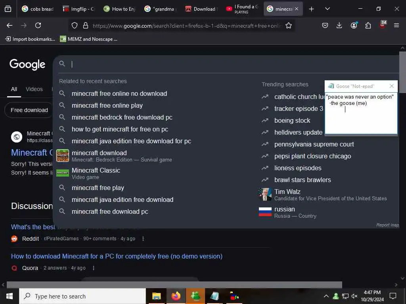
Task: Open Quora result options three dots
Action: pos(94,268)
